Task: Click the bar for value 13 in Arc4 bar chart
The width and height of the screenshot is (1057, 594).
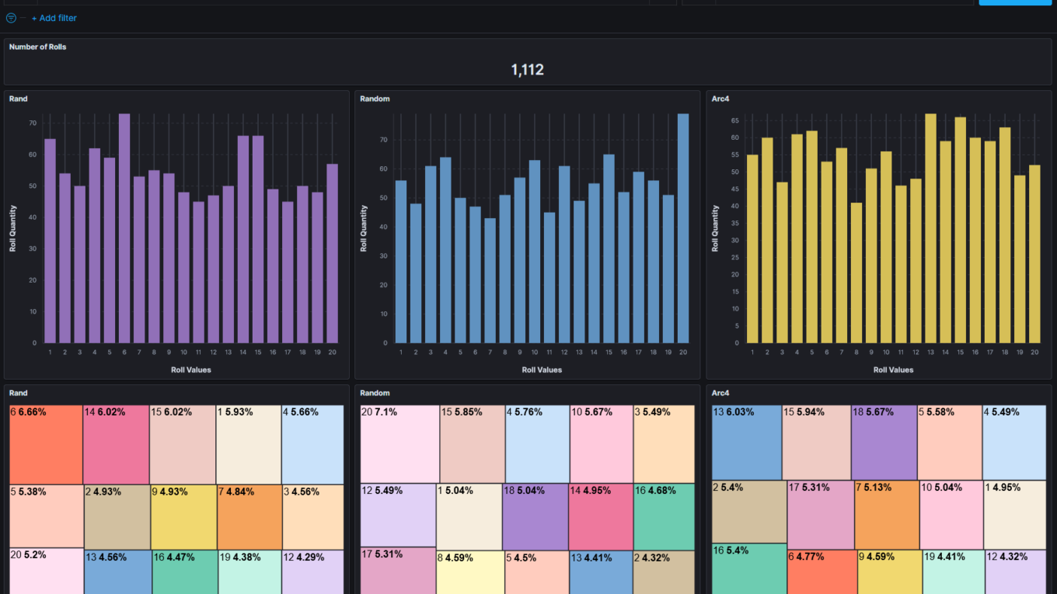Action: click(x=930, y=228)
